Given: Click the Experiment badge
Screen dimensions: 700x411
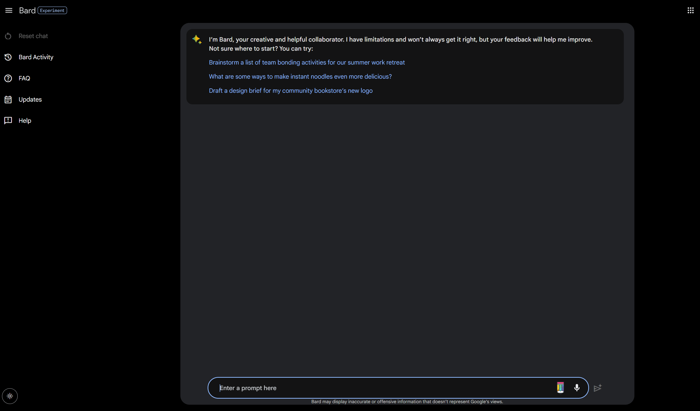Looking at the screenshot, I should [x=52, y=11].
